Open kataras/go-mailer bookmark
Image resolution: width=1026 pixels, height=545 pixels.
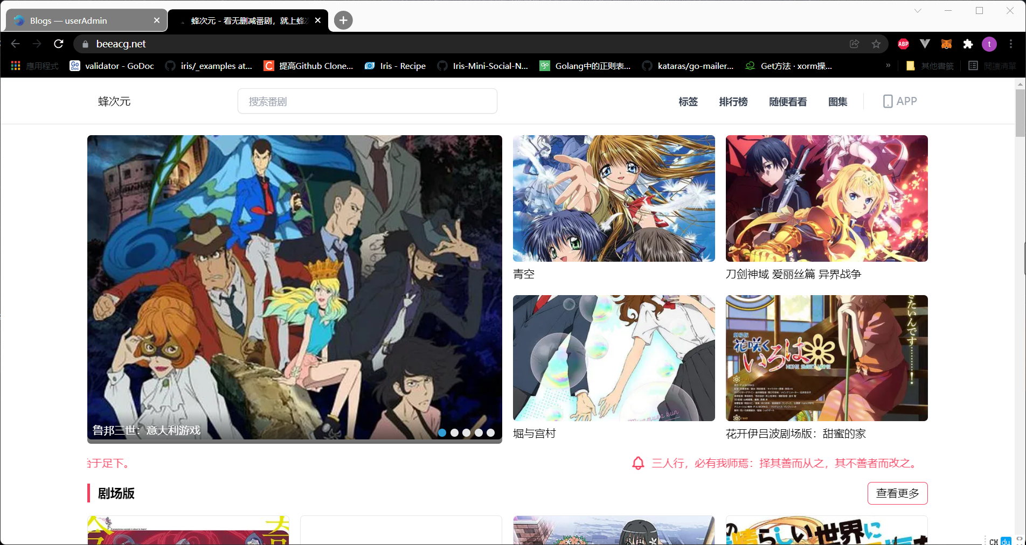[688, 66]
